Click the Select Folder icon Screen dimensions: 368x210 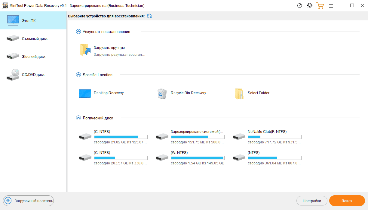point(239,94)
